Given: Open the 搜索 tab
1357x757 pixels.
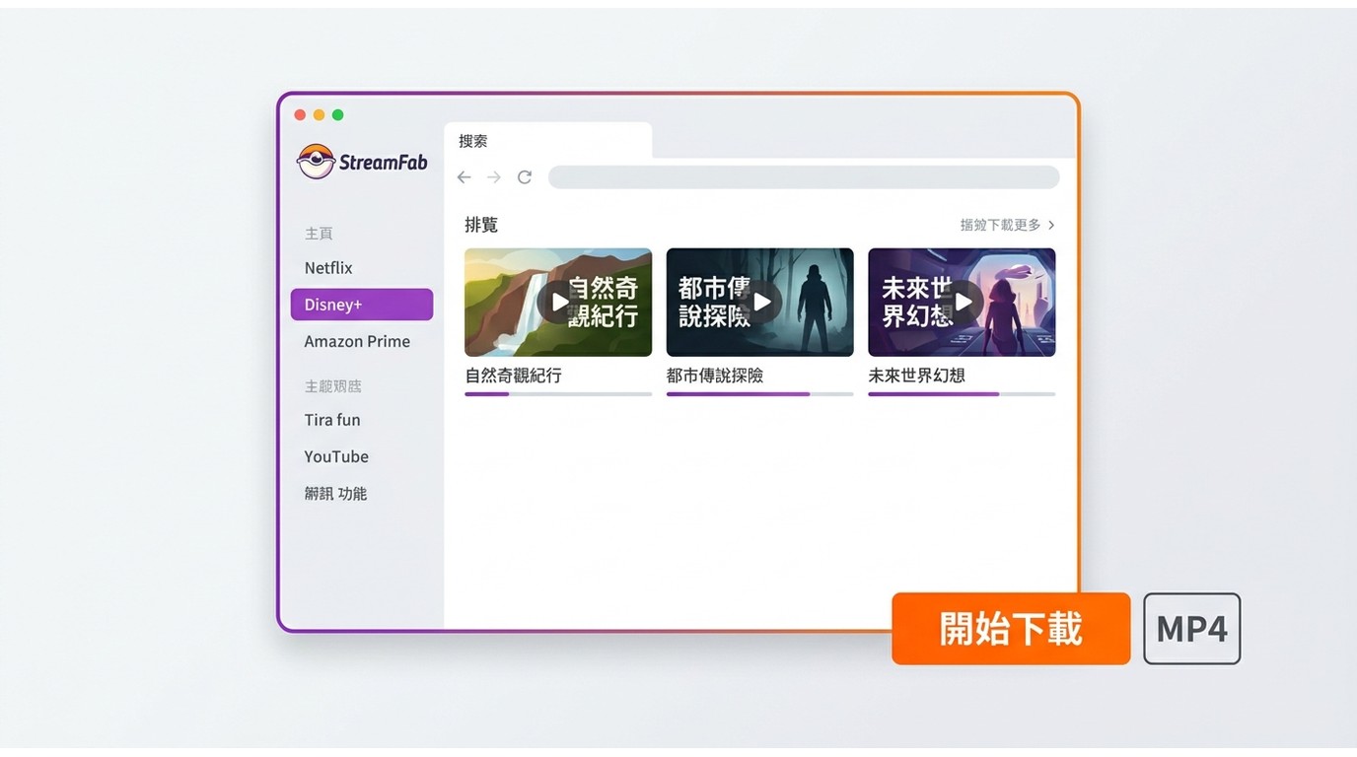Looking at the screenshot, I should pos(548,141).
